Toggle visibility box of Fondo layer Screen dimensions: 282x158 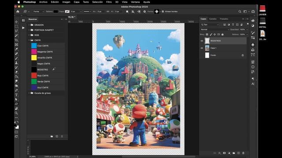click(202, 55)
